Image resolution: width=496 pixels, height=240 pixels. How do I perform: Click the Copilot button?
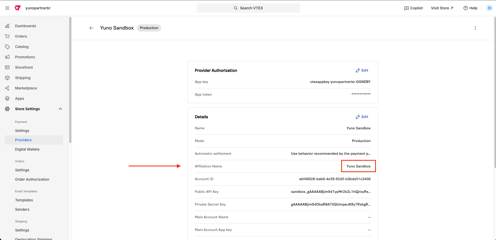(414, 8)
